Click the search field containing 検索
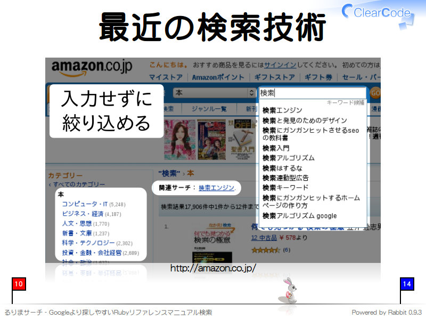 point(312,93)
